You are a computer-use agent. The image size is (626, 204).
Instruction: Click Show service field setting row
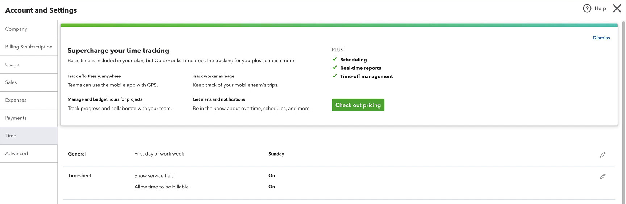point(154,175)
